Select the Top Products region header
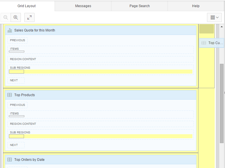Viewport: 225px width, 168px height. pos(25,95)
